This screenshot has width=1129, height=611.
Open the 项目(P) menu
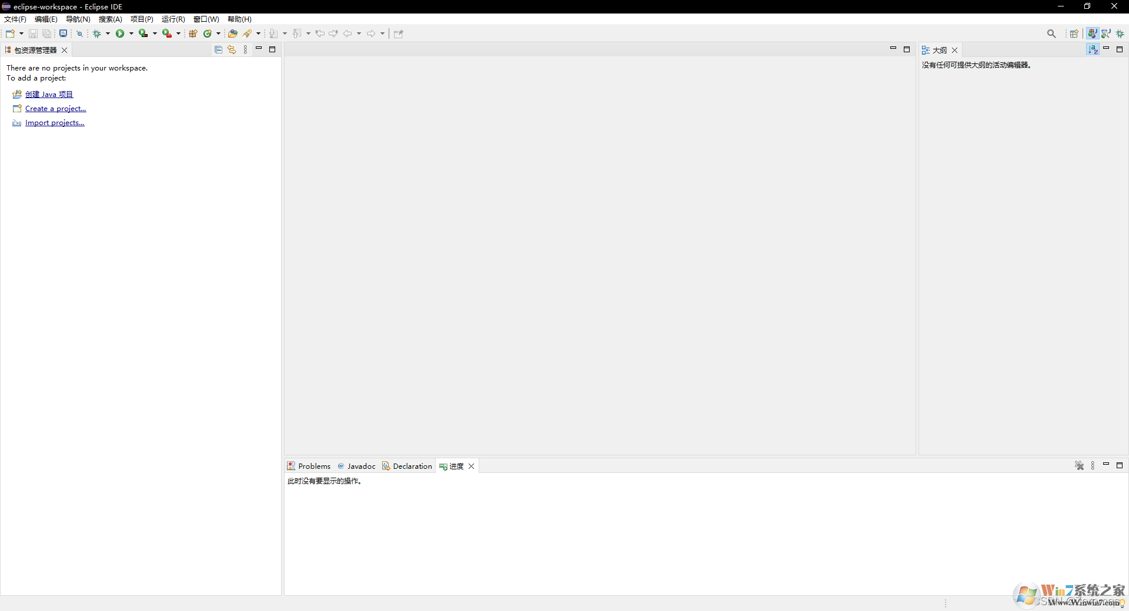(x=142, y=19)
